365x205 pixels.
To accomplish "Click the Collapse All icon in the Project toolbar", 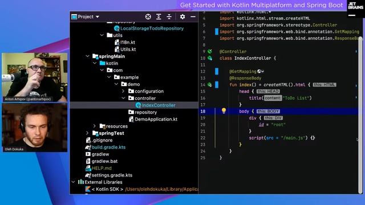I will pos(169,17).
